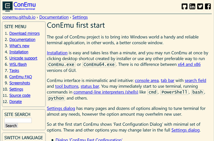Follow the status bar link
This screenshot has width=214, height=141.
90,87
